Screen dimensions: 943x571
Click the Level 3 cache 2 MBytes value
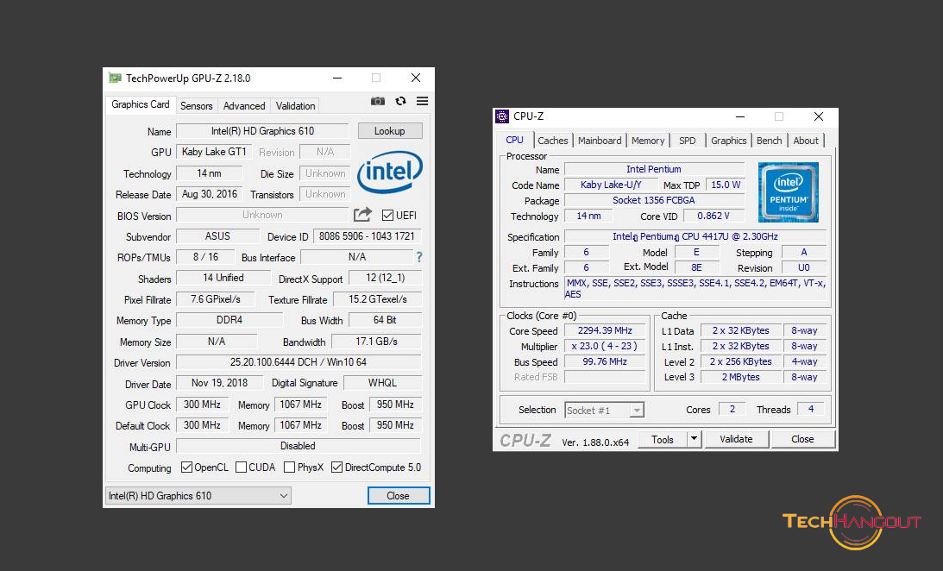click(x=741, y=378)
